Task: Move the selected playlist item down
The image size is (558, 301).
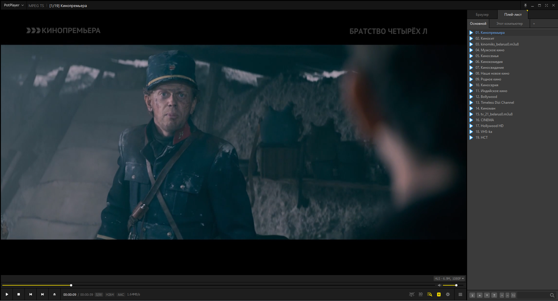Action: 487,295
